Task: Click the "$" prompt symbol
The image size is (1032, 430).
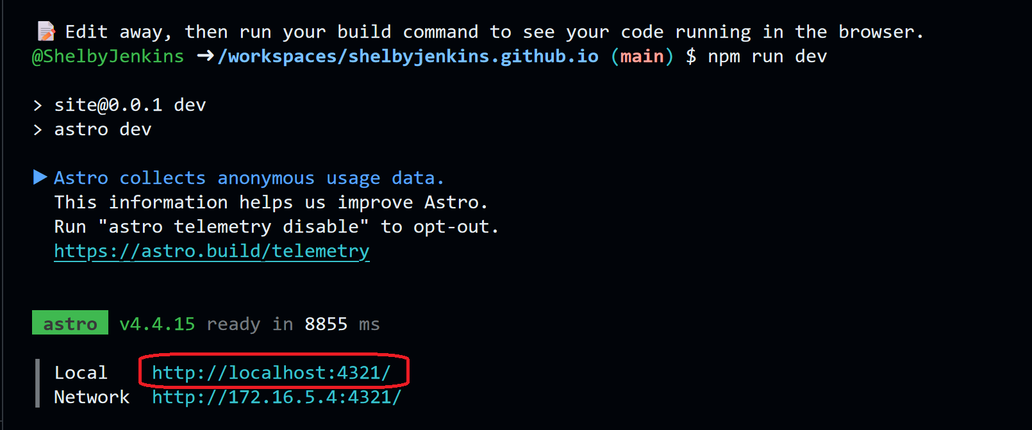Action: click(x=691, y=56)
